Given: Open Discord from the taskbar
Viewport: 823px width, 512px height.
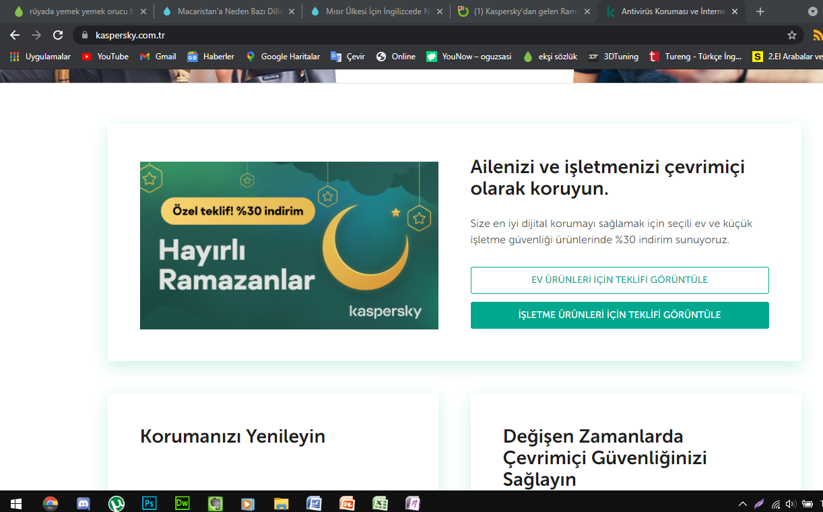Looking at the screenshot, I should [84, 503].
